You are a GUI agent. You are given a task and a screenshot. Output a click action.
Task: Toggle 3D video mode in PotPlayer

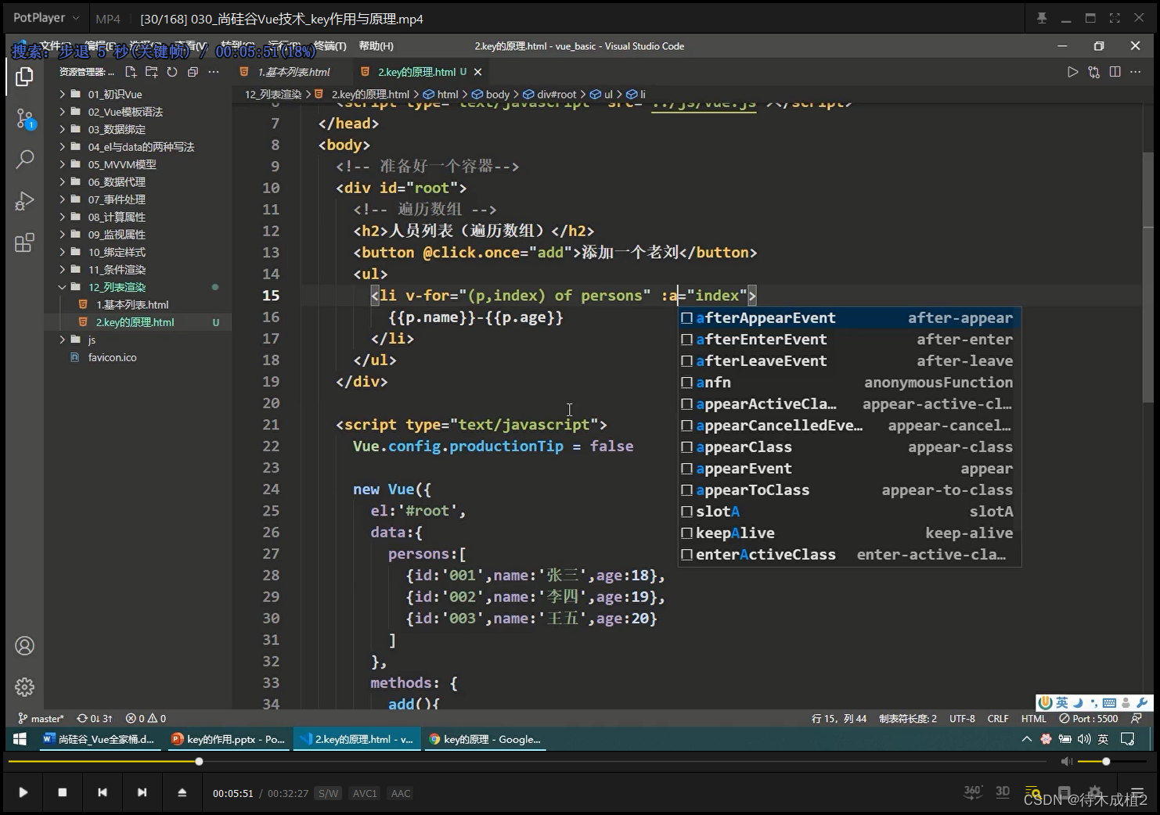[1003, 792]
